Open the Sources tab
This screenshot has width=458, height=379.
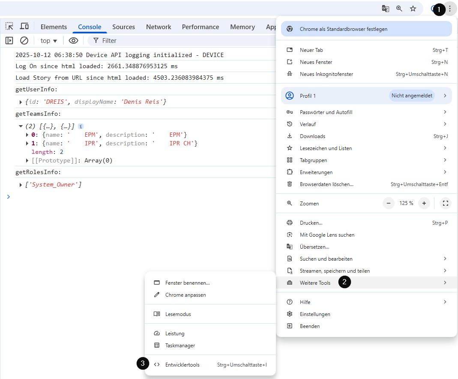point(123,27)
